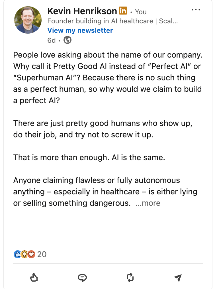
Task: Open the comment box via the speech bubble icon
Action: coord(82,277)
